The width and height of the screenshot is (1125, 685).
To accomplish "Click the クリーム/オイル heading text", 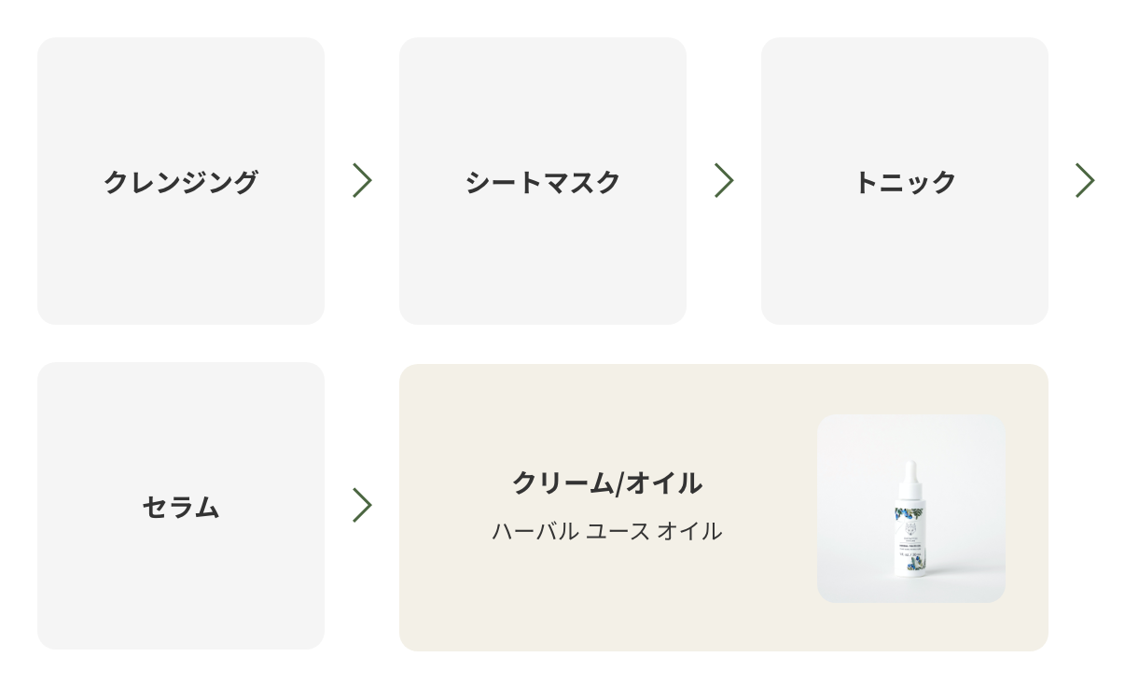I will (x=607, y=482).
